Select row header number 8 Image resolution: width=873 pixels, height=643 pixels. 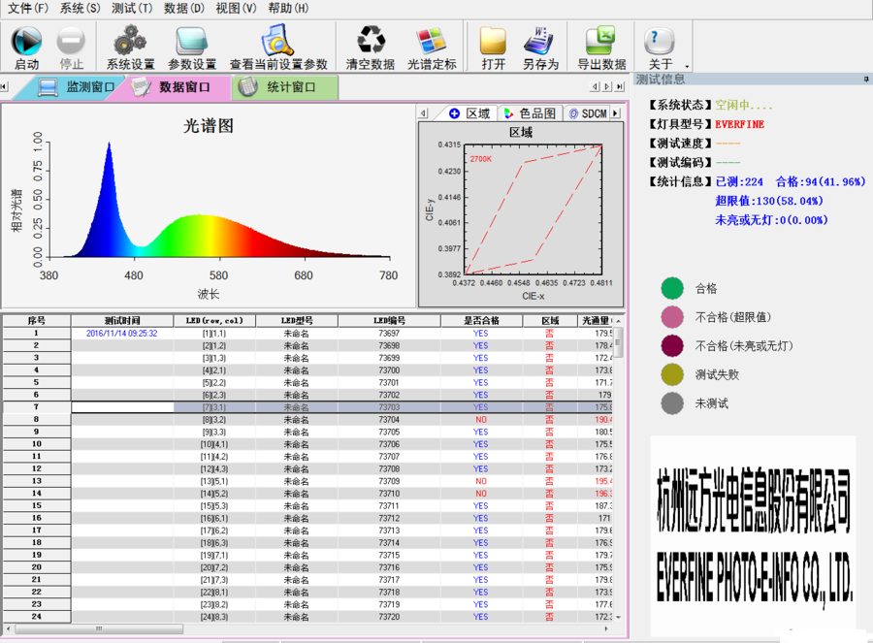tap(37, 419)
